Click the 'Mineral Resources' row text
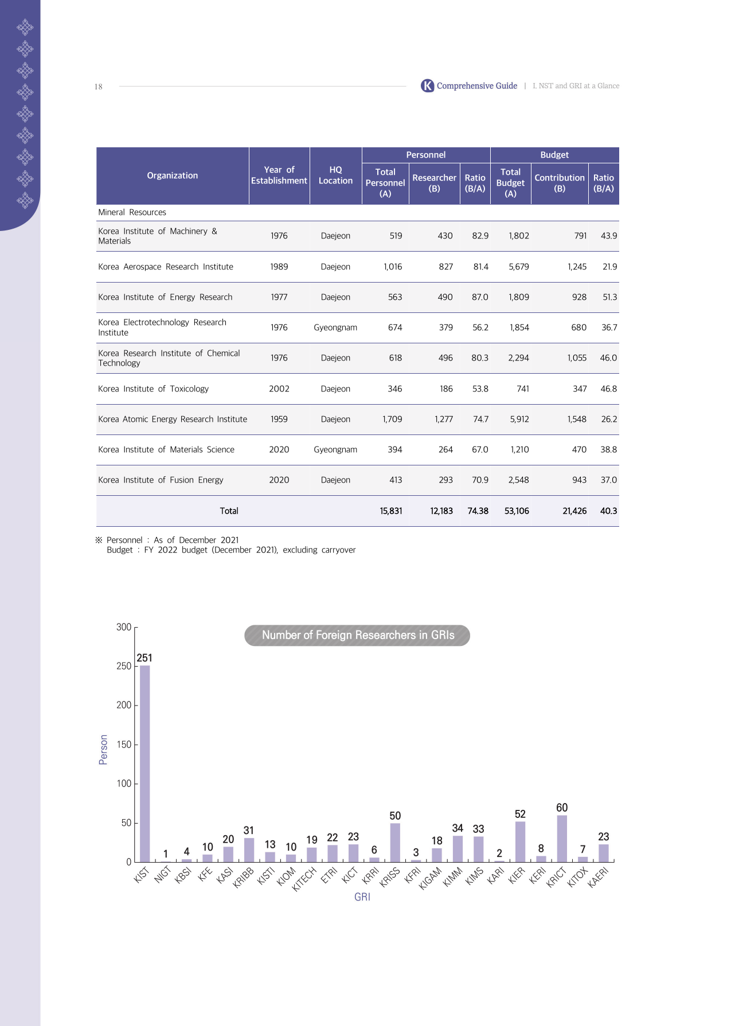The width and height of the screenshot is (731, 1026). pyautogui.click(x=132, y=212)
